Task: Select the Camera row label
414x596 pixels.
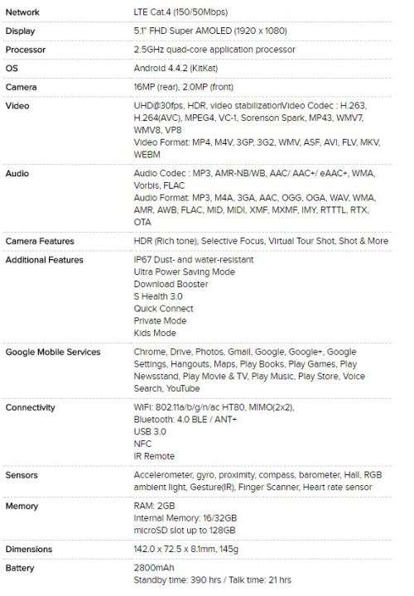Action: 22,87
